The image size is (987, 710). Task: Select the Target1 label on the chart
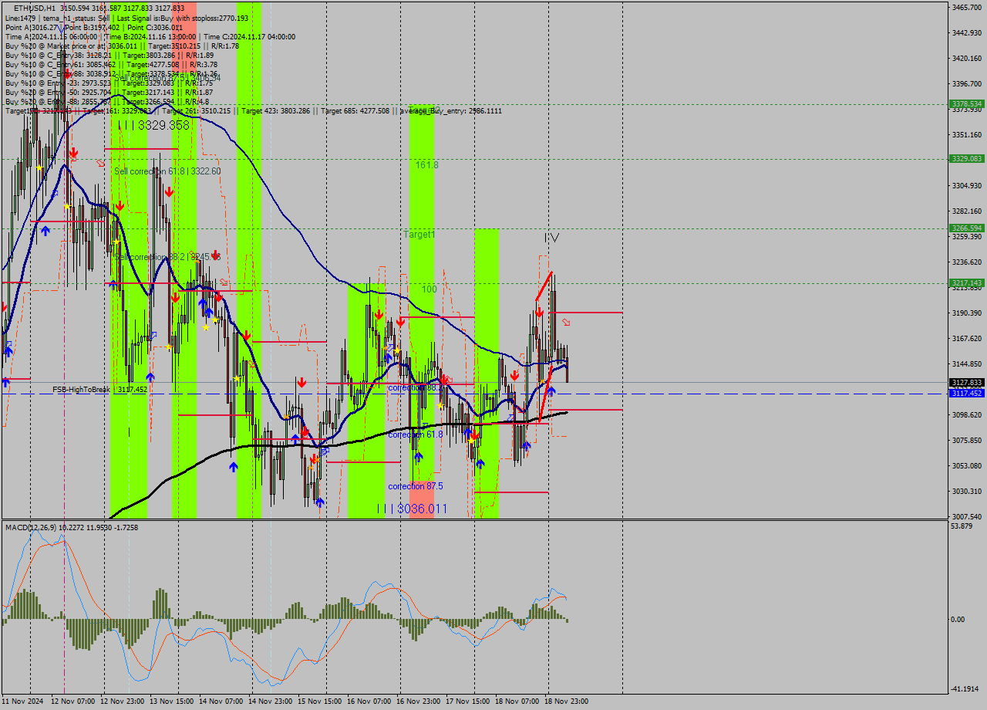(x=419, y=234)
